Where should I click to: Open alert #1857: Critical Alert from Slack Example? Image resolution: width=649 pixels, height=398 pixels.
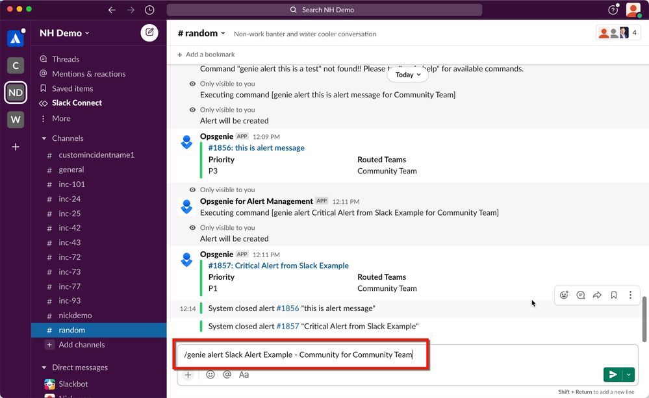click(x=279, y=266)
